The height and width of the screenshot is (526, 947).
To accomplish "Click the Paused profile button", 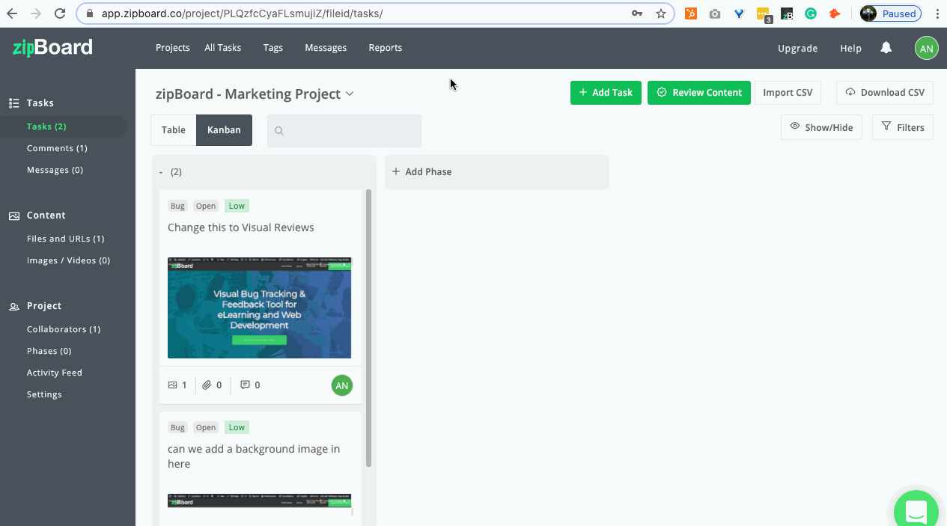I will [x=890, y=13].
